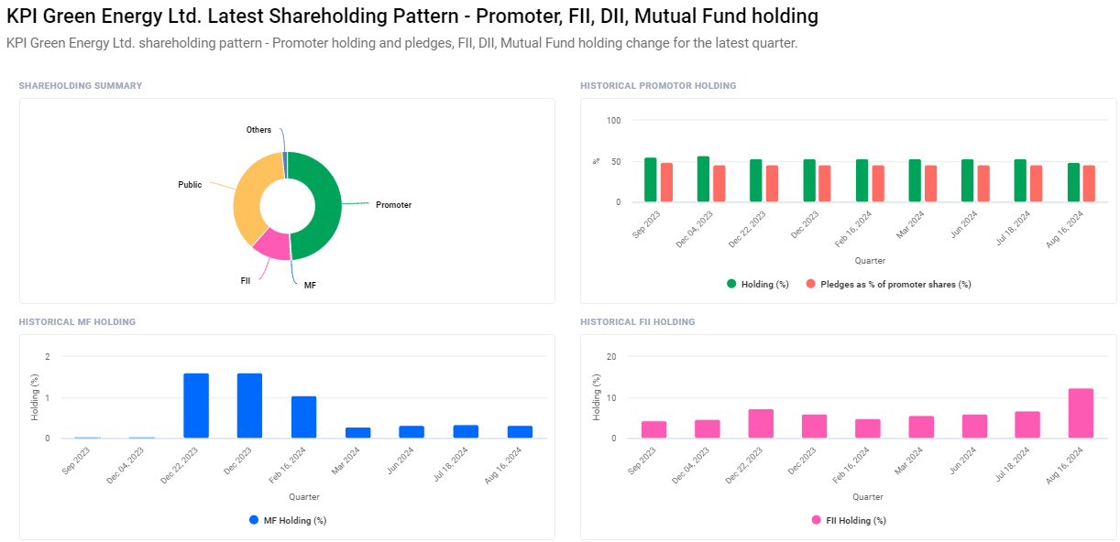Screen dimensions: 1120x542
Task: Click Quarter axis title under FII chart
Action: point(868,497)
